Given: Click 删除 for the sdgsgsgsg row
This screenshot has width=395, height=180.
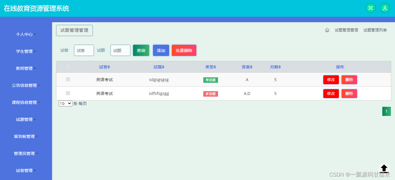Looking at the screenshot, I should pyautogui.click(x=349, y=80).
